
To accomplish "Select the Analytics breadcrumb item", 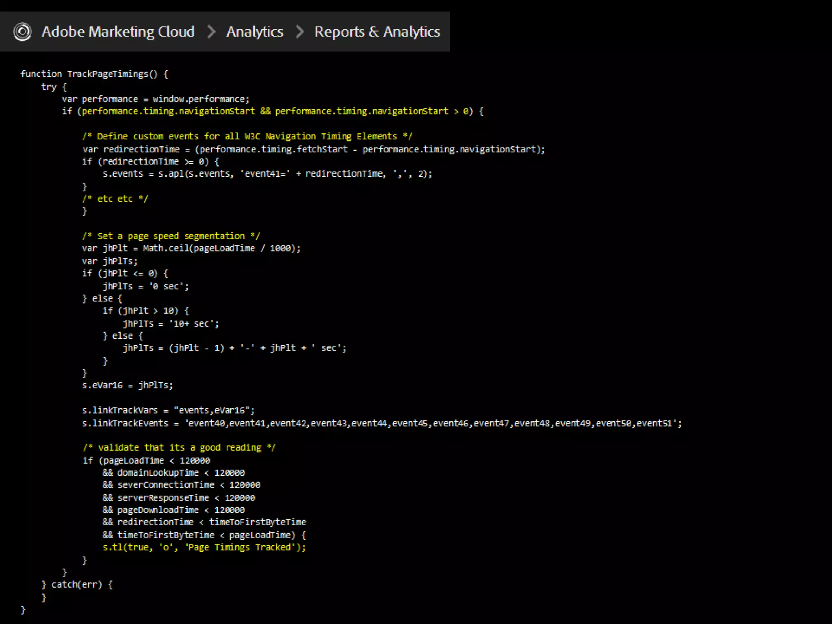I will 254,32.
